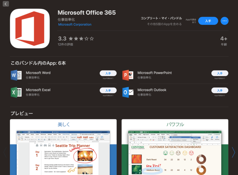Click the このバンドル内のApp: 6本 heading
Viewport: 238px width, 175px height.
[38, 63]
